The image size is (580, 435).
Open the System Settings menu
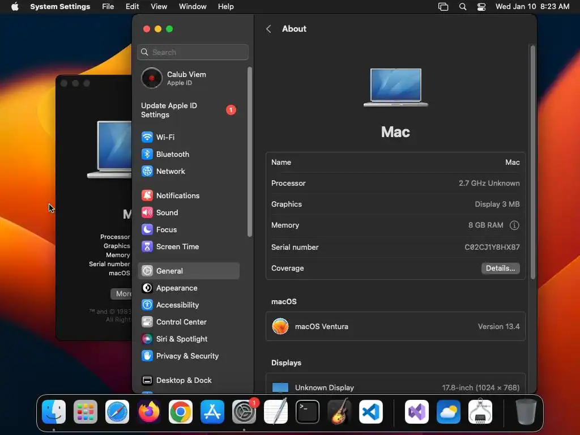click(x=60, y=7)
